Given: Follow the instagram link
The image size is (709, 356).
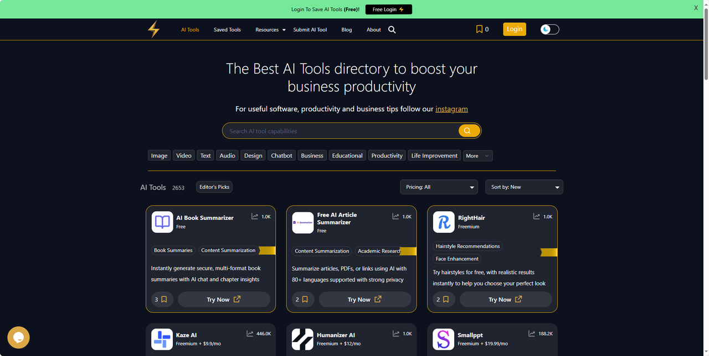Looking at the screenshot, I should 451,109.
